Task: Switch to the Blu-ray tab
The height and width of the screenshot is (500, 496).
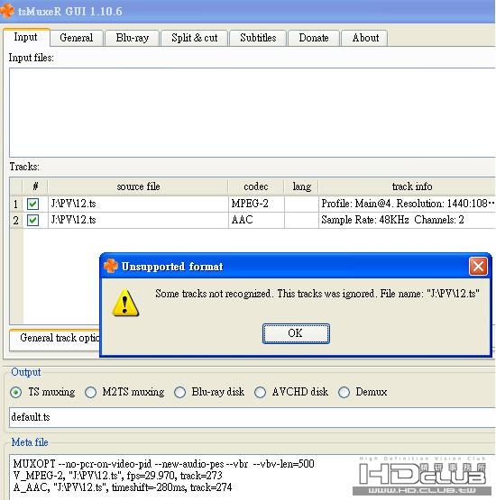Action: coord(133,38)
